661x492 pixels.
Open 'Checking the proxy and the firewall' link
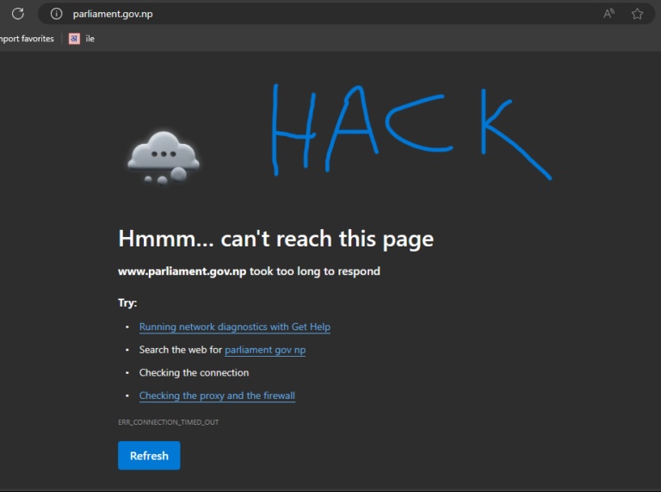[217, 396]
